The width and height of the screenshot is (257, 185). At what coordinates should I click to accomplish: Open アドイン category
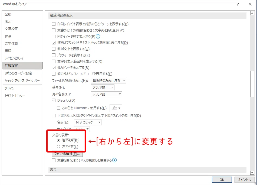[x=22, y=89]
